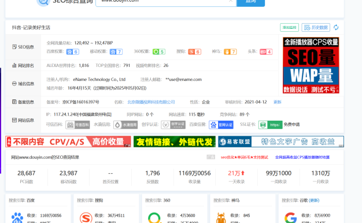Click the 京ICP备16016397号 record number
This screenshot has height=223, width=362.
(80, 102)
